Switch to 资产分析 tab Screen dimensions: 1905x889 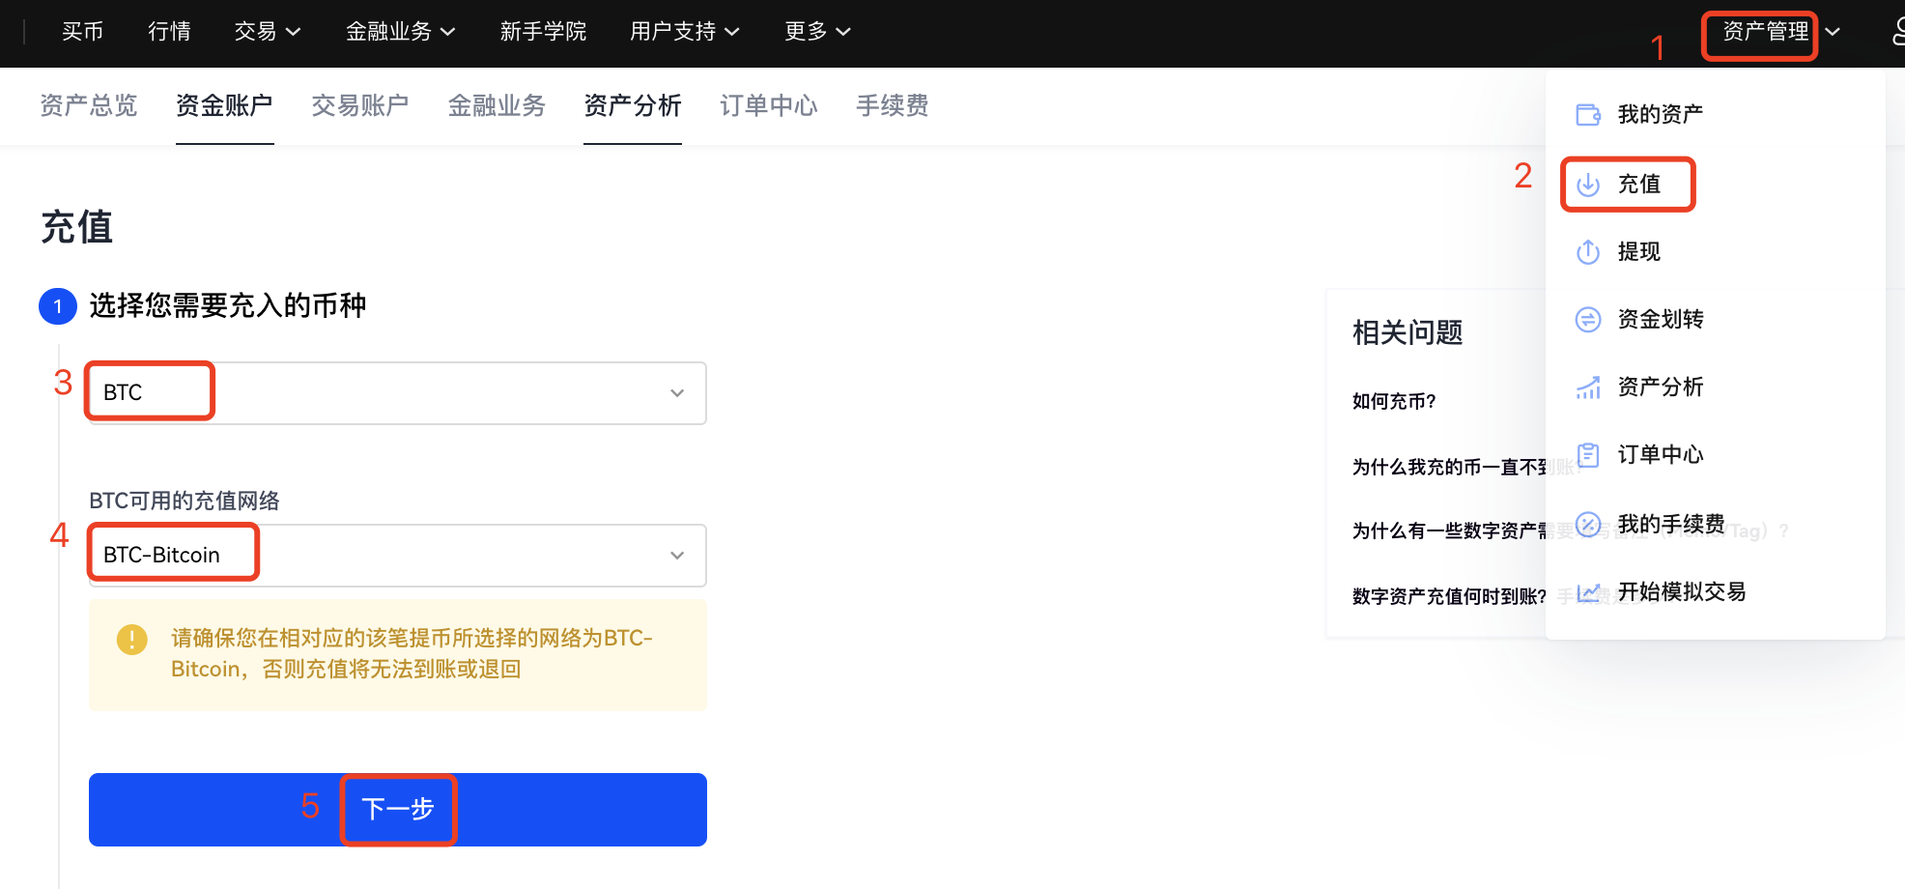(x=633, y=105)
